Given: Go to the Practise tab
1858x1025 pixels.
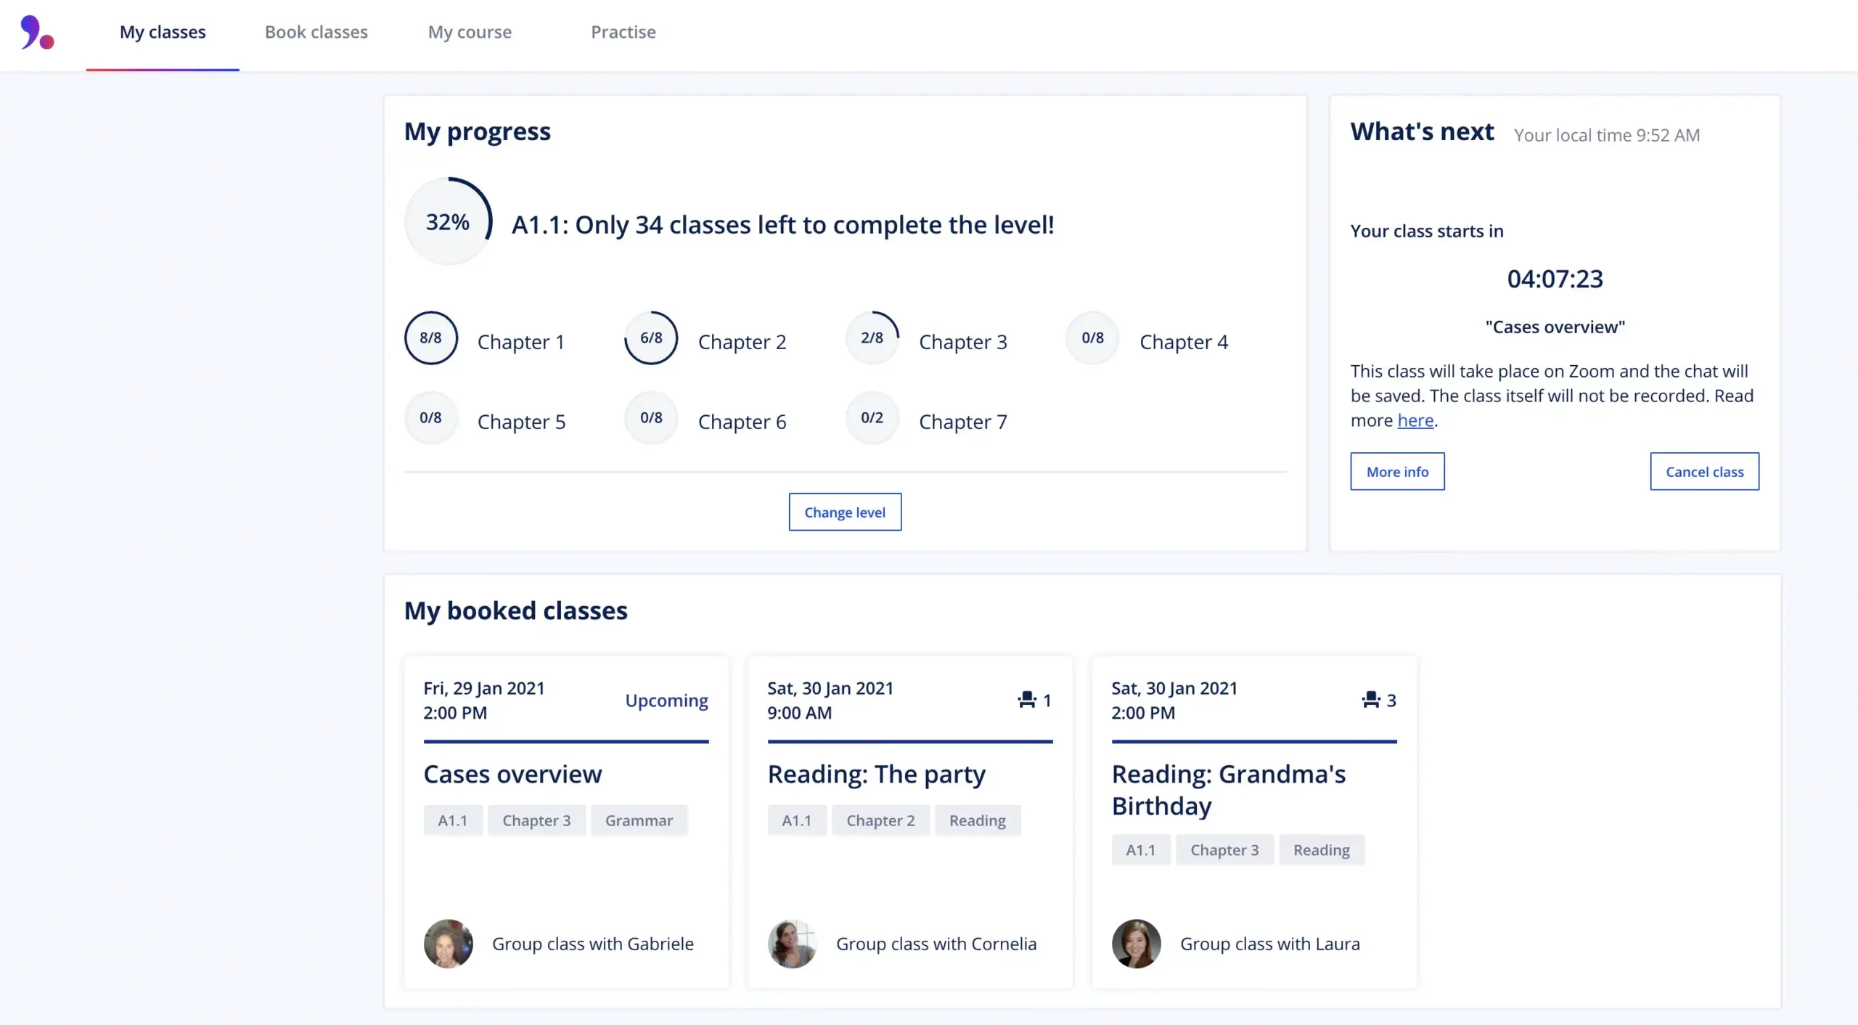Looking at the screenshot, I should click(x=623, y=32).
